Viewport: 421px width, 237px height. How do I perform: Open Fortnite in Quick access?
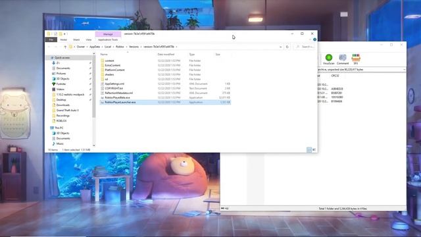point(61,84)
